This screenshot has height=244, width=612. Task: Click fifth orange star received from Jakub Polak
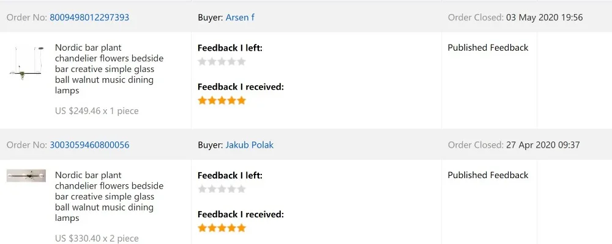(x=242, y=228)
